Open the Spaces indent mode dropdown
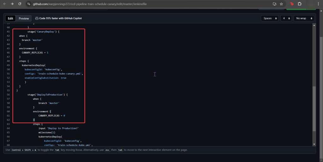Screen dimensions: 323x162 pyautogui.click(x=270, y=18)
